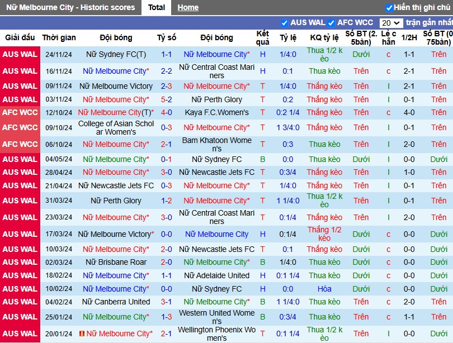Open the Kaya F.C.Women's team link

coord(216,112)
